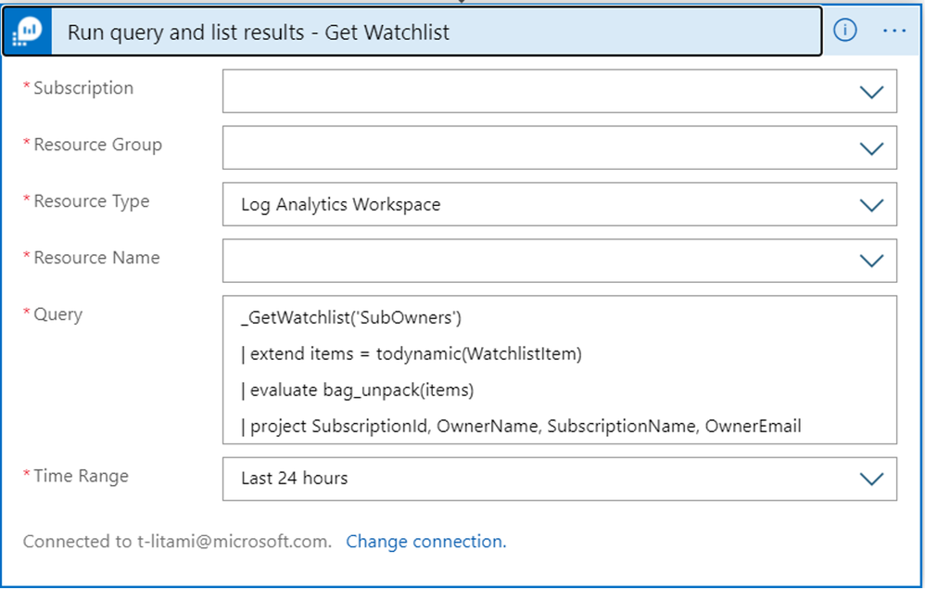Click inside the Resource Group field
The width and height of the screenshot is (926, 589).
tap(559, 147)
